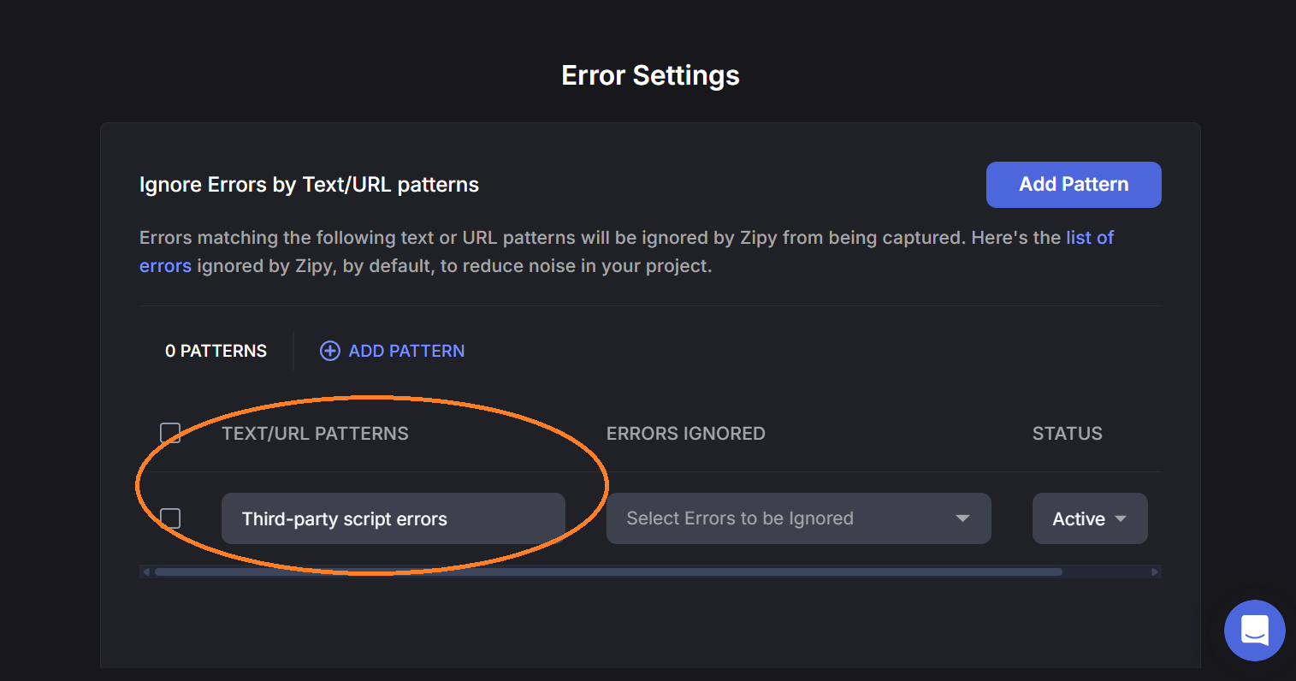
Task: Click the ADD PATTERN text link
Action: tap(406, 351)
